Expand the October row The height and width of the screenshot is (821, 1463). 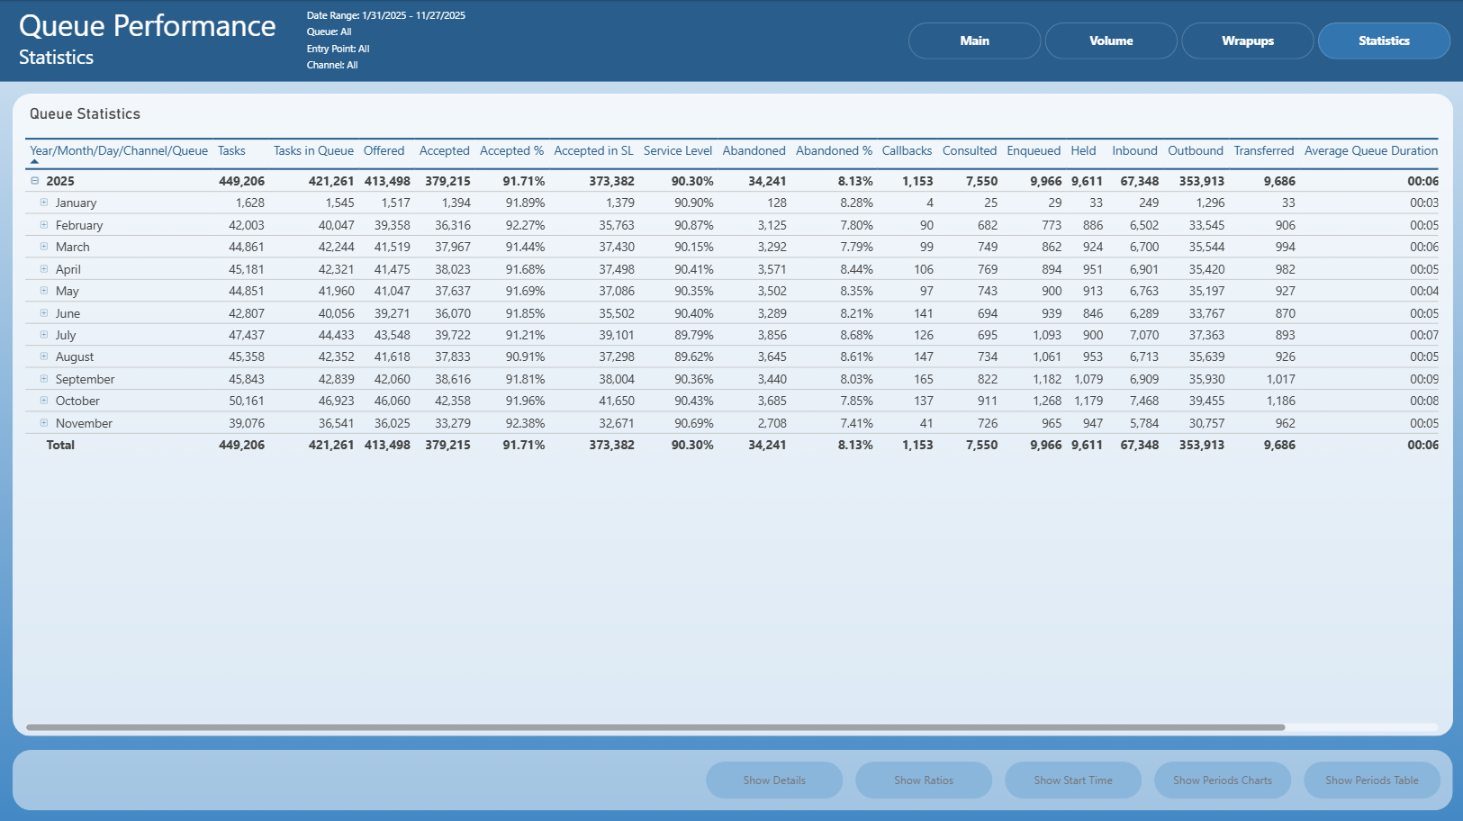[x=43, y=401]
